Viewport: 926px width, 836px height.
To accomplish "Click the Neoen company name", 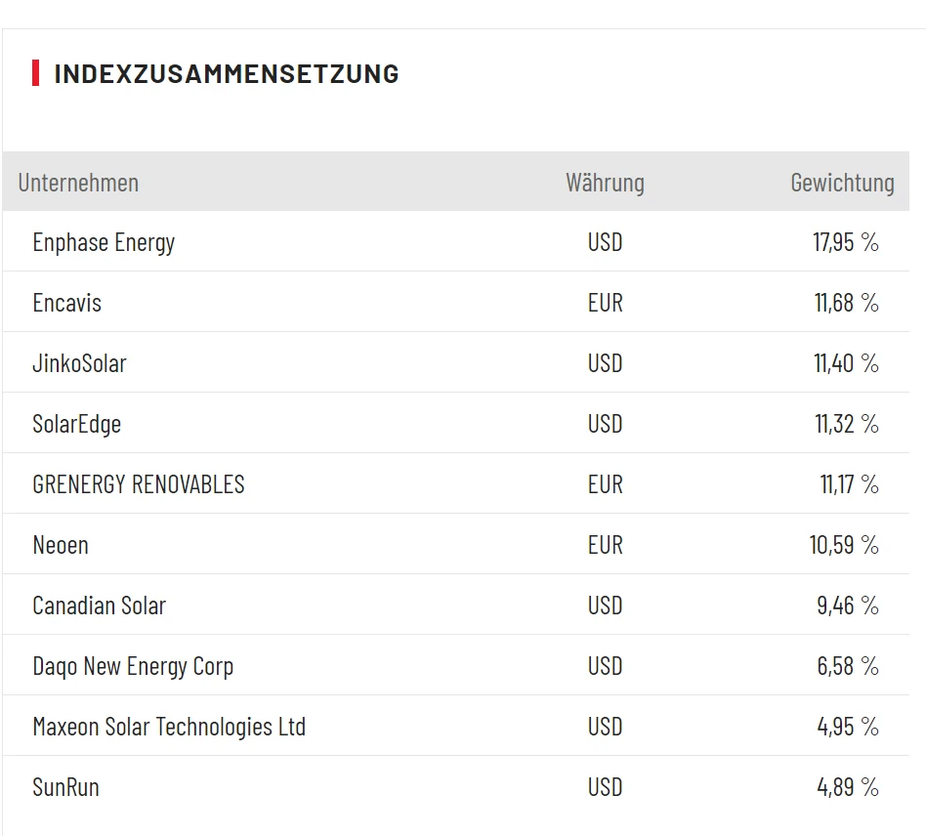I will point(61,545).
